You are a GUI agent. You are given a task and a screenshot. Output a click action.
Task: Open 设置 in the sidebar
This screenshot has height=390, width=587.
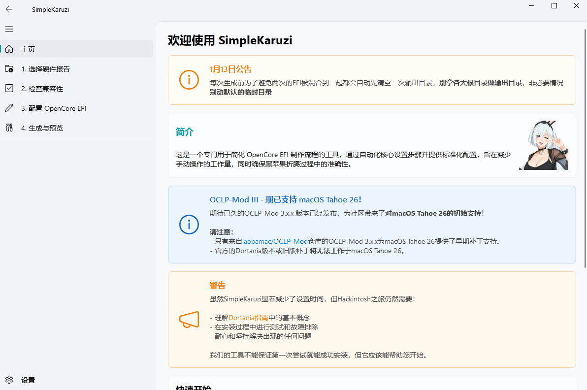click(x=77, y=380)
